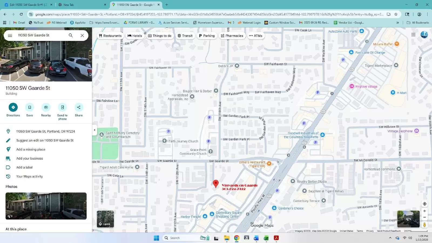Bookmark this page with the star

[x=396, y=14]
